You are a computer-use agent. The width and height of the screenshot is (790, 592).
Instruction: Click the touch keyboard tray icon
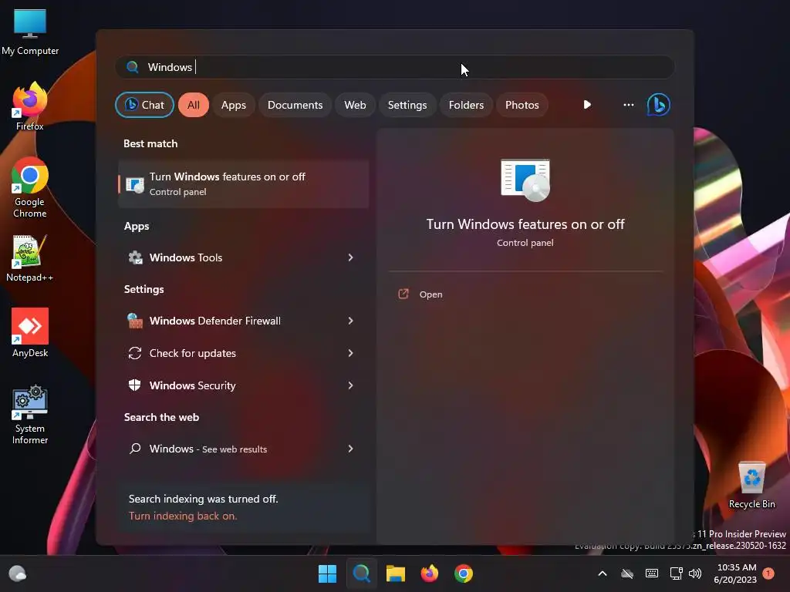651,573
